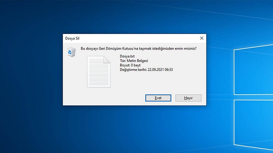Viewport: 273px width, 153px height.
Task: Click the blank text document icon
Action: pos(98,72)
